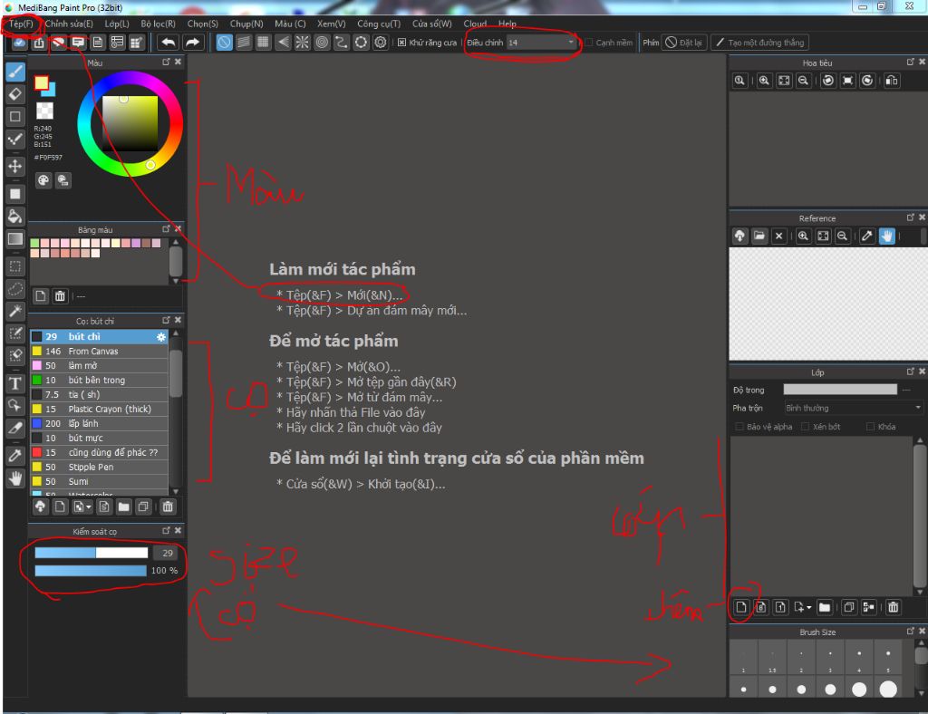This screenshot has height=714, width=928.
Task: Undock the Bảng màu palette panel
Action: [x=167, y=229]
